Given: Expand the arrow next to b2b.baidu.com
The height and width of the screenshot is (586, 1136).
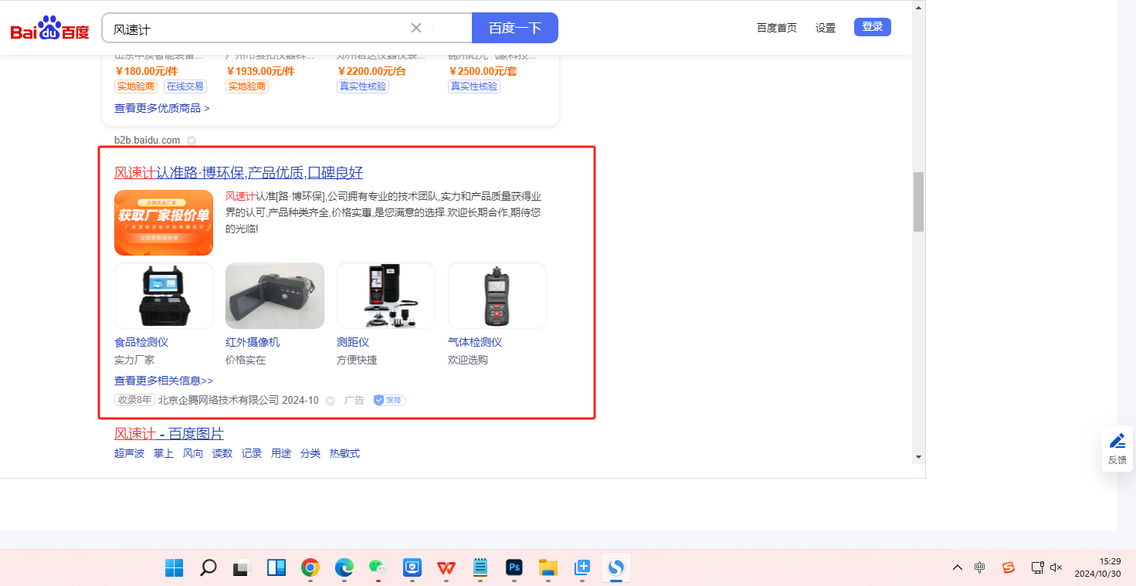Looking at the screenshot, I should (x=192, y=141).
